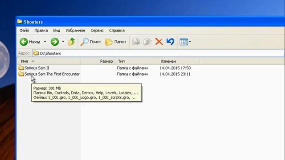
Task: Click the Views grid icon
Action: tap(184, 42)
